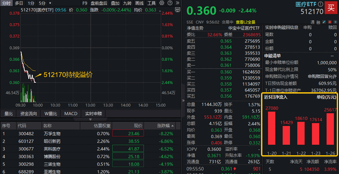Enable 九转 indicator on chart
339x174 pixels.
pyautogui.click(x=127, y=3)
